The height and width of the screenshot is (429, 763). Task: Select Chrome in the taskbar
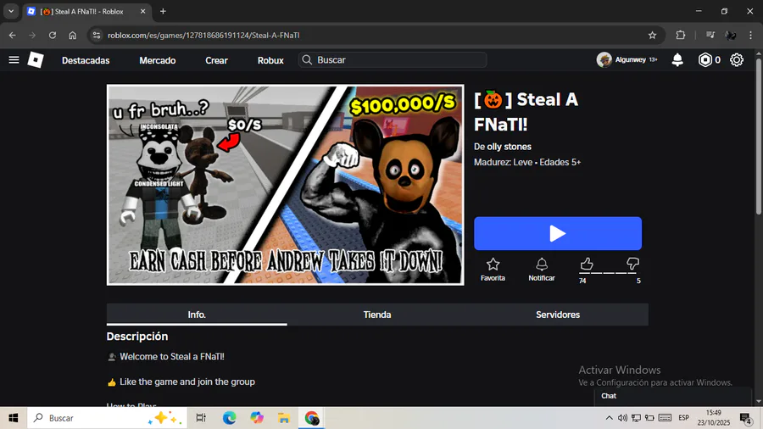(x=311, y=418)
